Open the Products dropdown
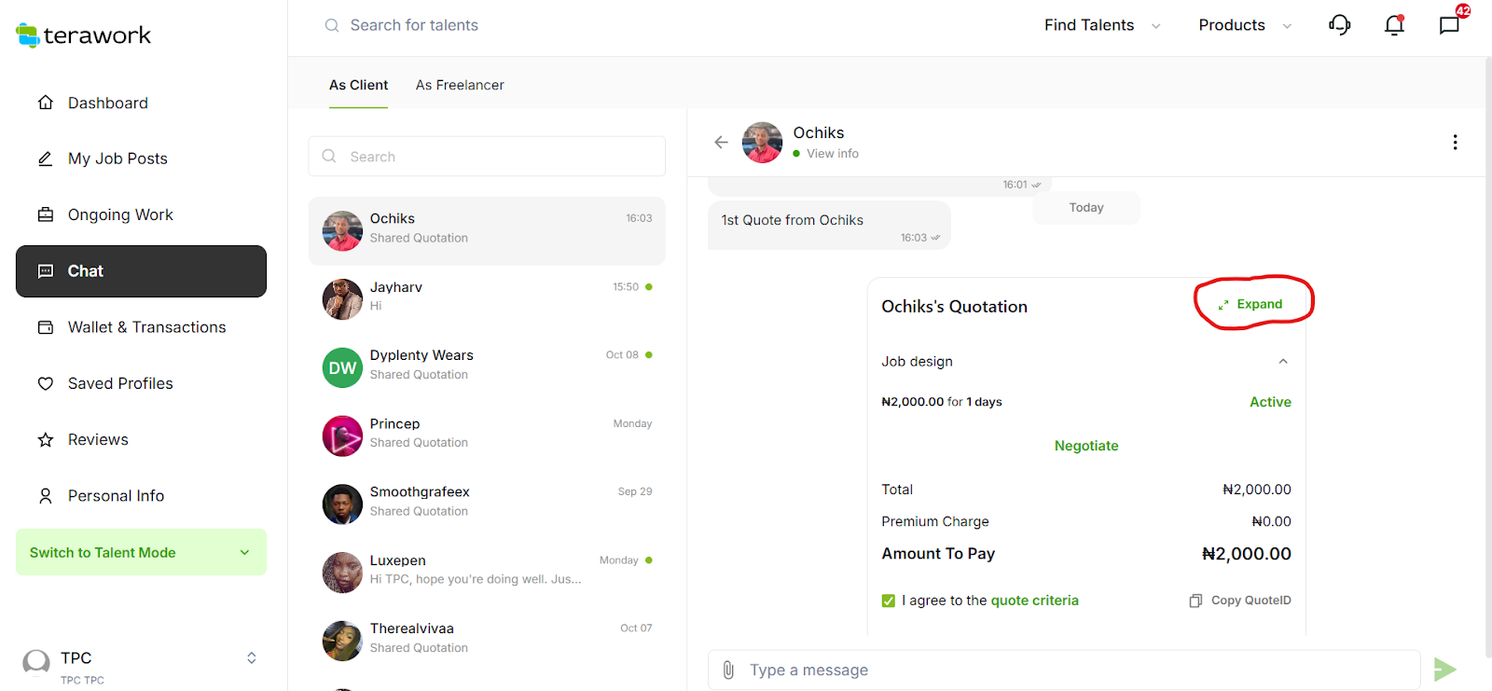The width and height of the screenshot is (1492, 691). pos(1244,25)
